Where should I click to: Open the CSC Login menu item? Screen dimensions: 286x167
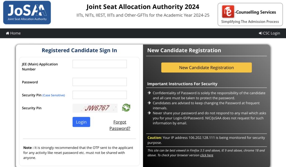[x=270, y=33]
